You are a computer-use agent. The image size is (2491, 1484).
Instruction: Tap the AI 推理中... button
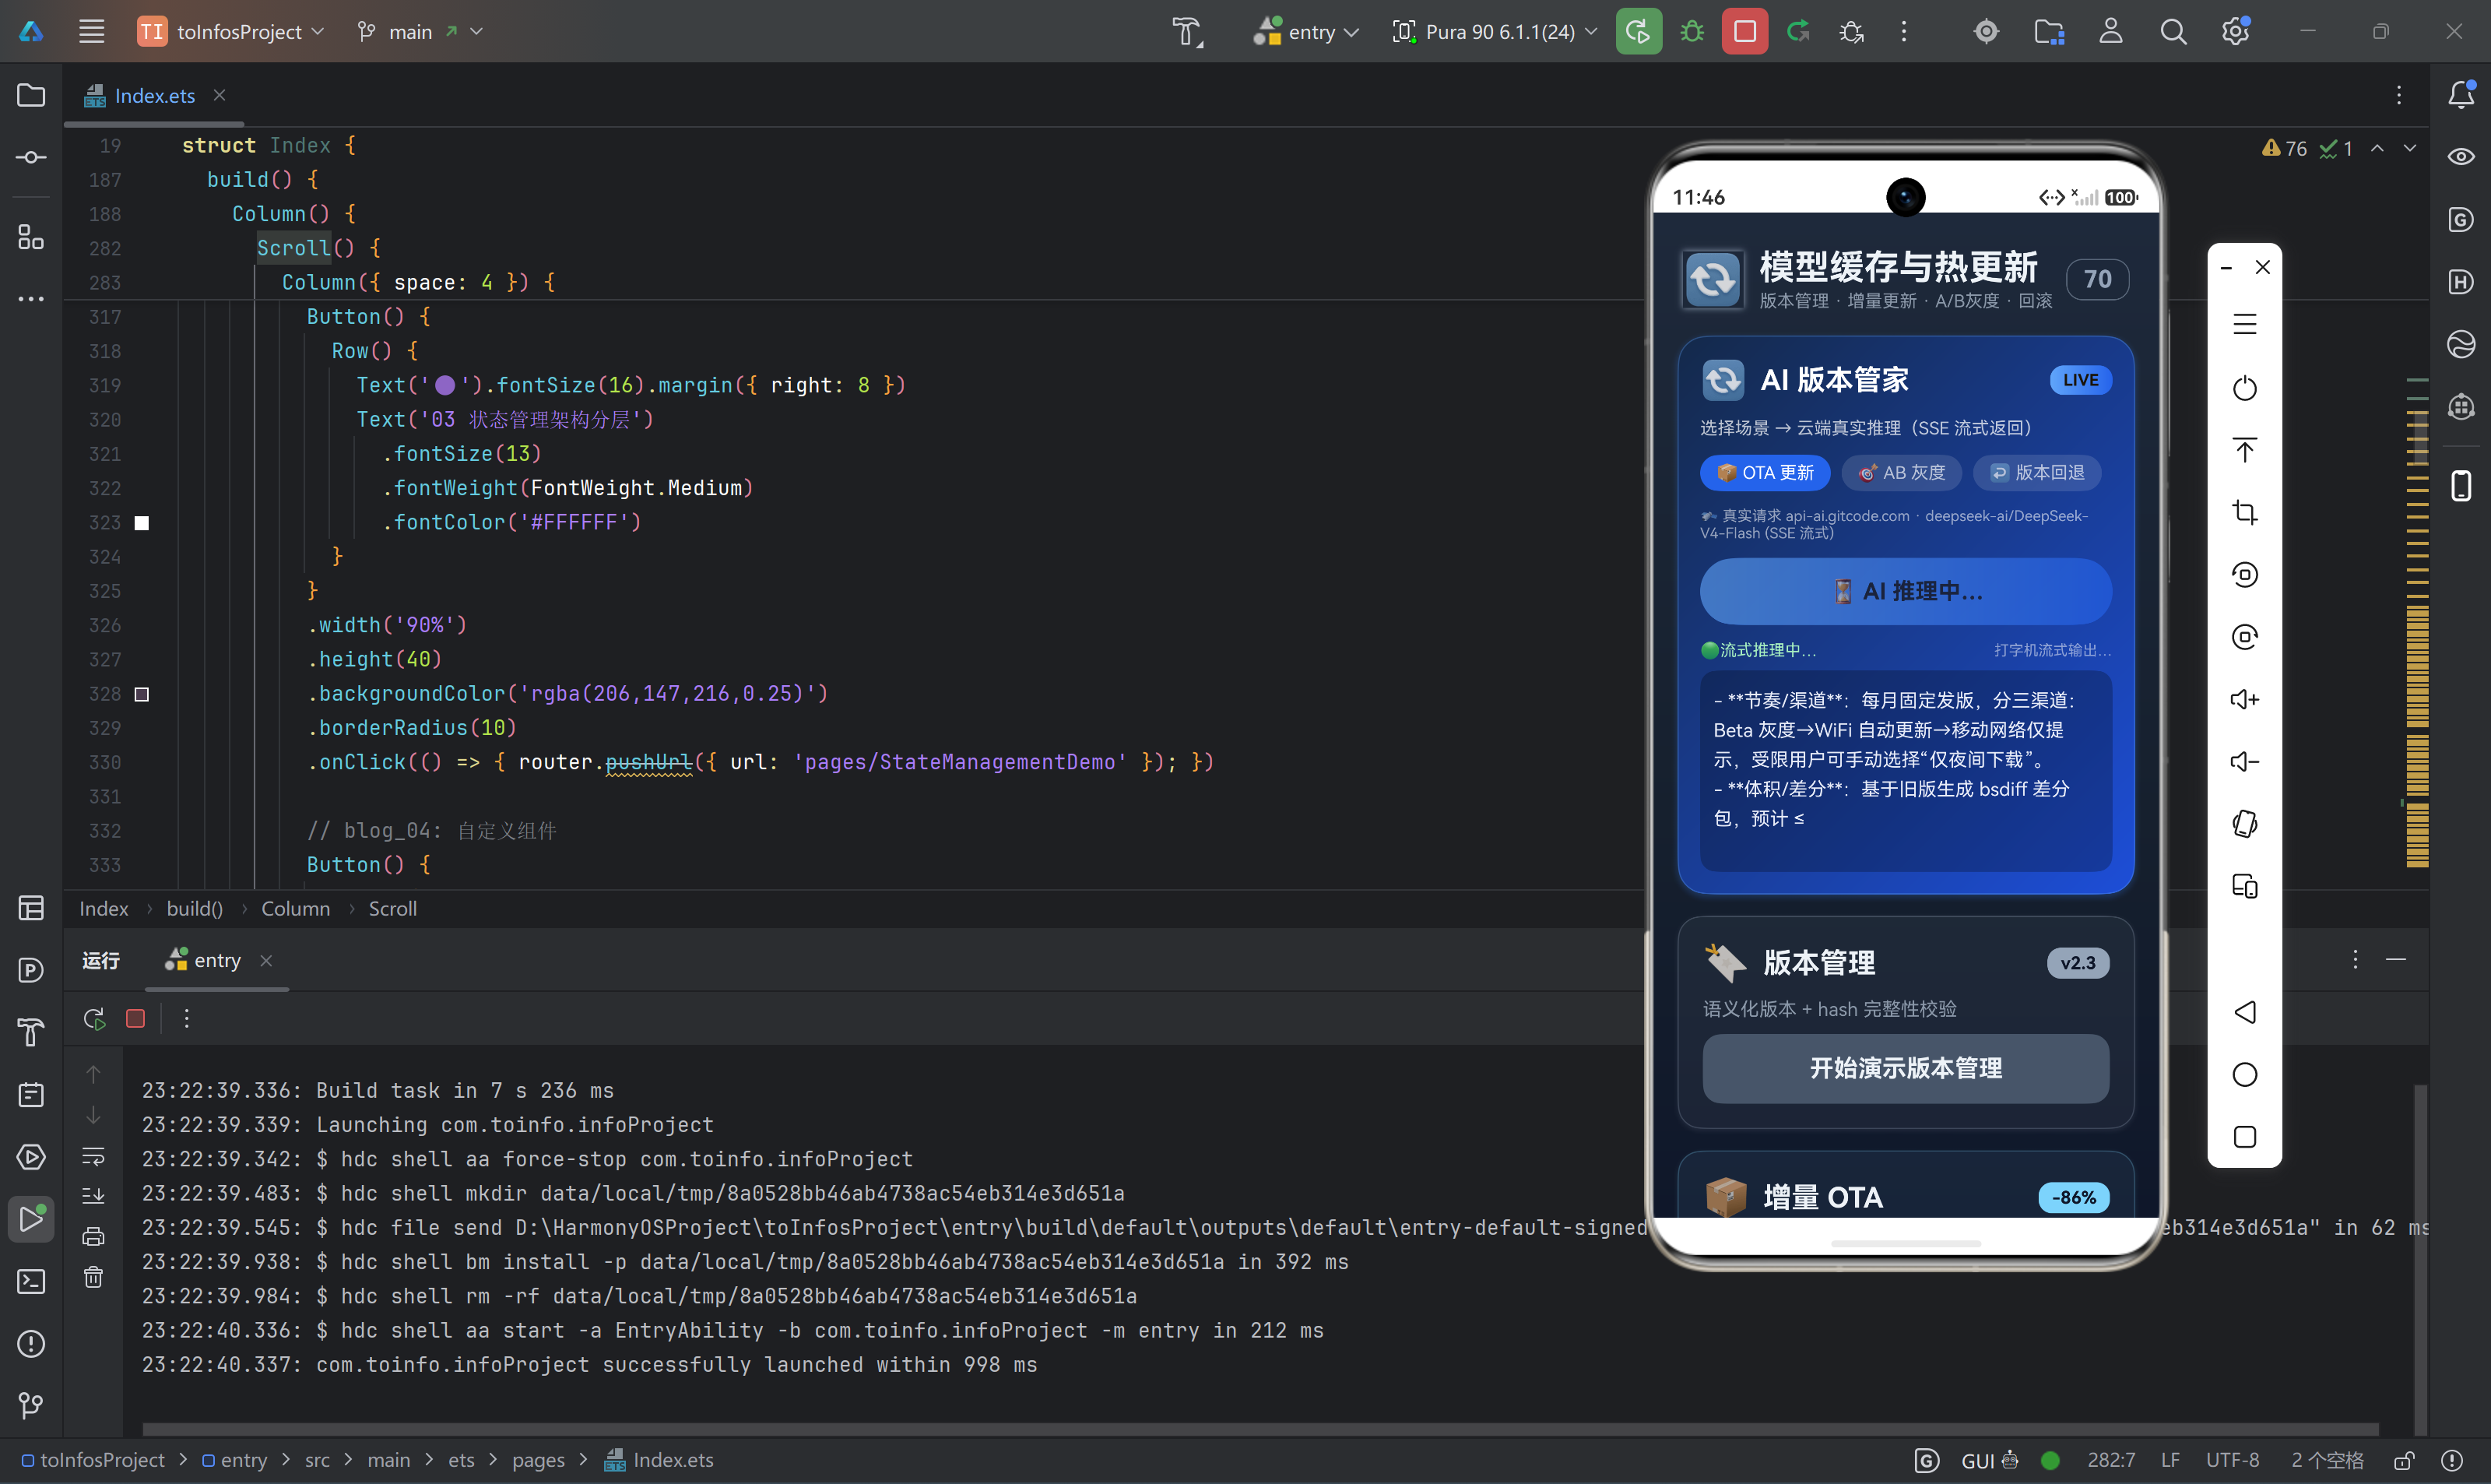pyautogui.click(x=1906, y=591)
